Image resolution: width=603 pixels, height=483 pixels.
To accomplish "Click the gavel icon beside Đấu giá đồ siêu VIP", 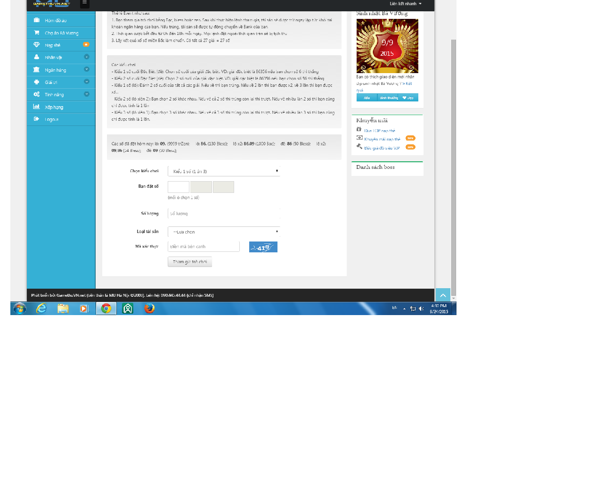I will [x=359, y=146].
